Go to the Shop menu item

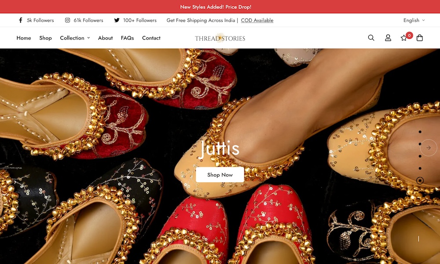45,38
